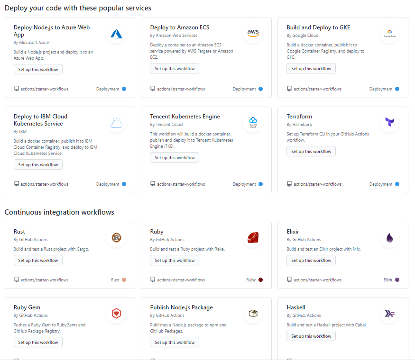
Task: Click the Ruby gem logo icon
Action: [x=253, y=237]
